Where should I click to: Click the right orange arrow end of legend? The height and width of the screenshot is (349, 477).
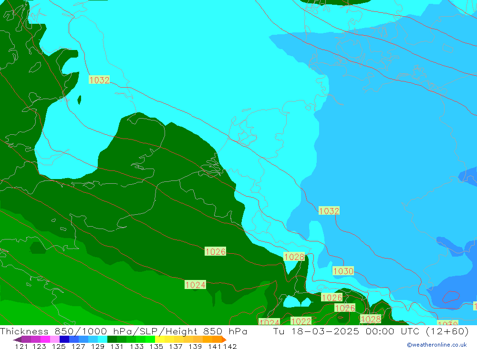(224, 339)
